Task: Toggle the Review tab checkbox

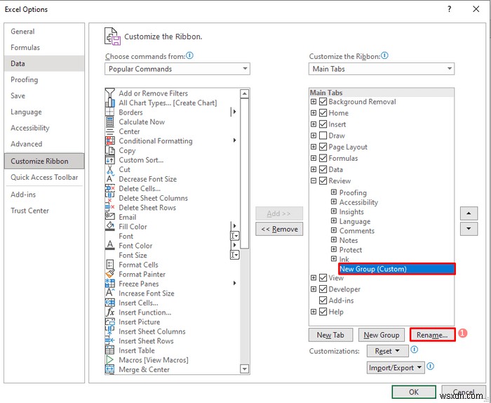Action: 323,180
